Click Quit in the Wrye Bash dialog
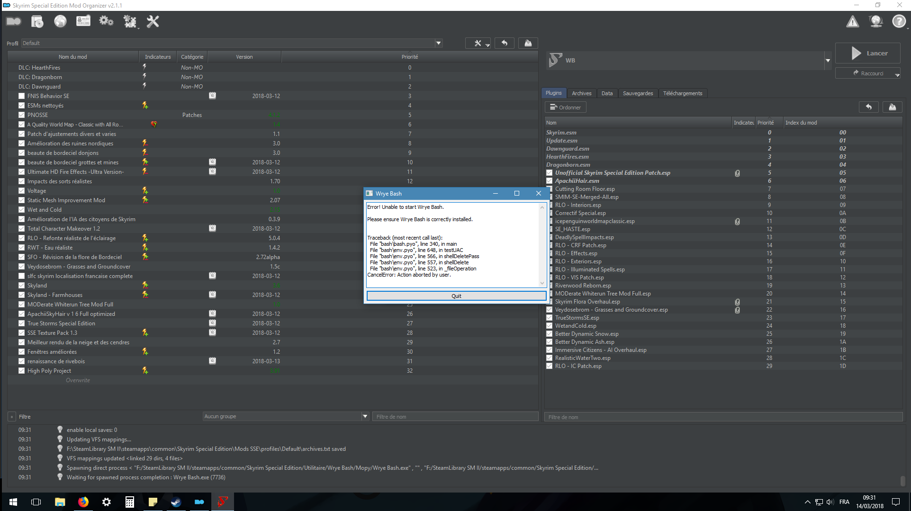Viewport: 911px width, 511px height. [456, 296]
